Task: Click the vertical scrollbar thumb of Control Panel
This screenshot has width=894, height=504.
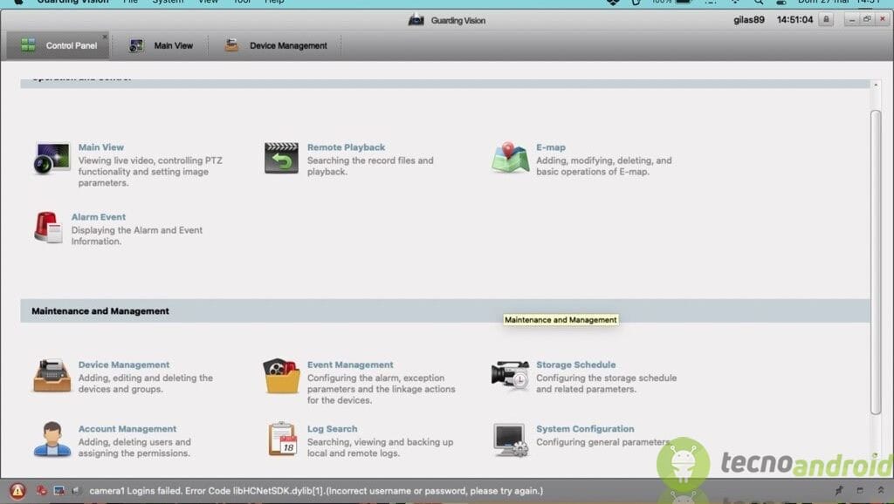Action: (876, 262)
